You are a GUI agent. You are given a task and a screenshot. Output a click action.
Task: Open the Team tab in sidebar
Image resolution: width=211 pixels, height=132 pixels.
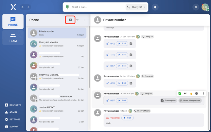(x=13, y=38)
